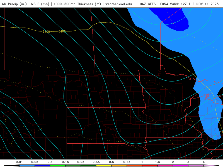The width and height of the screenshot is (223, 167).
Task: Pick the dark green 0.25 legend swatch
Action: click(x=88, y=166)
